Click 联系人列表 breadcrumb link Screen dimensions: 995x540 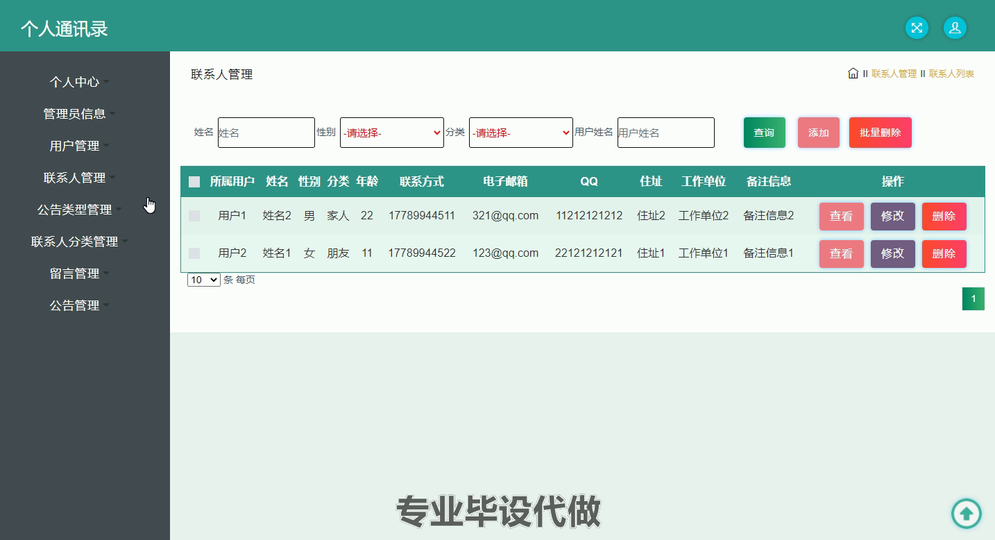pos(951,74)
